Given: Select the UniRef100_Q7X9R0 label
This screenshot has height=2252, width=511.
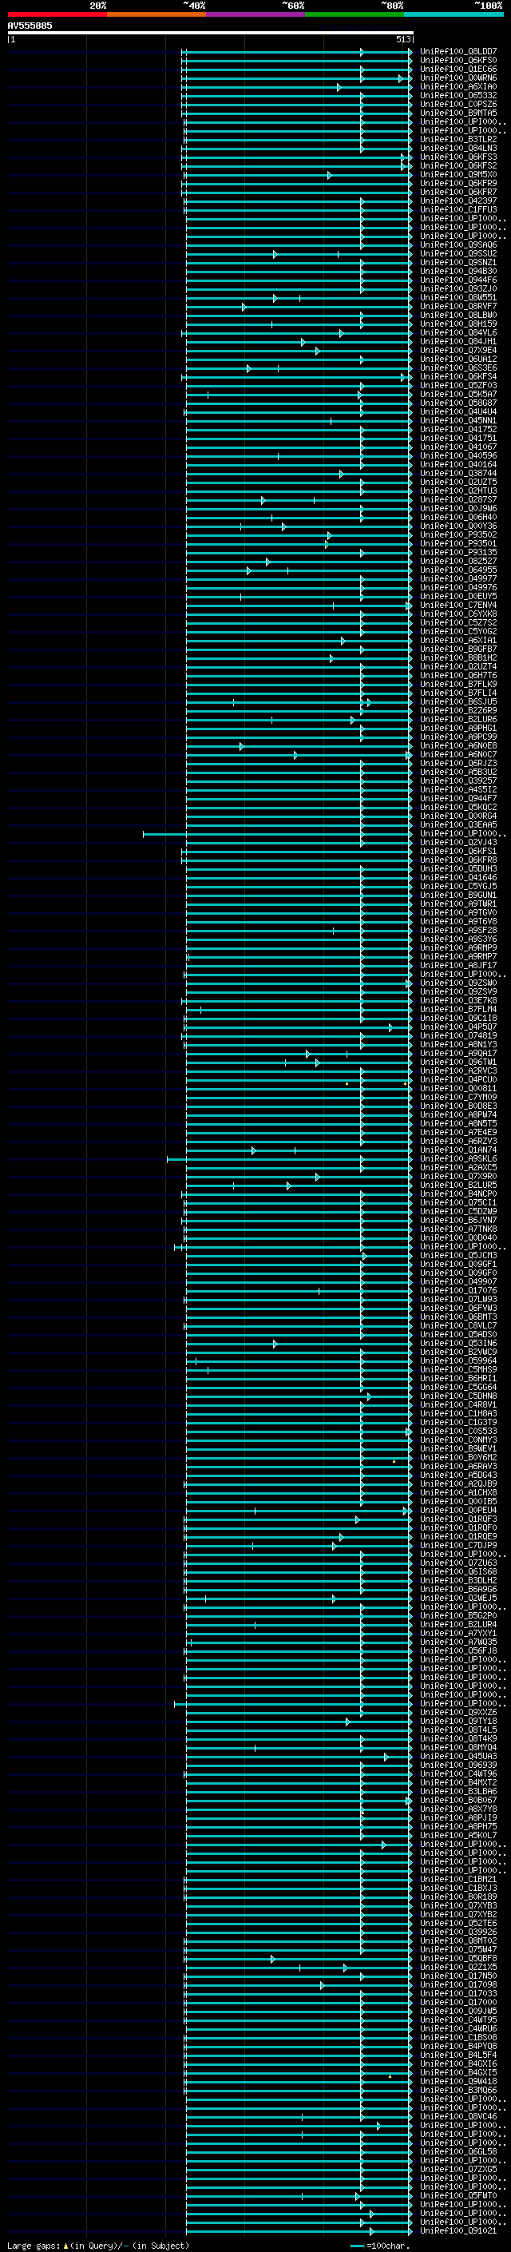Looking at the screenshot, I should pyautogui.click(x=458, y=1177).
